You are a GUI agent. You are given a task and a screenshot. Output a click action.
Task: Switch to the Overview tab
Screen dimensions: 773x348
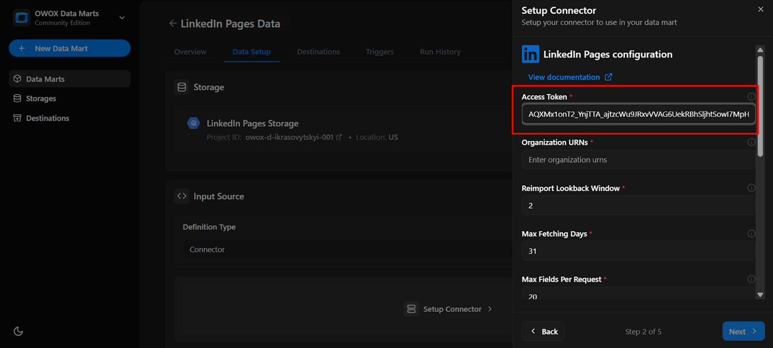click(190, 51)
